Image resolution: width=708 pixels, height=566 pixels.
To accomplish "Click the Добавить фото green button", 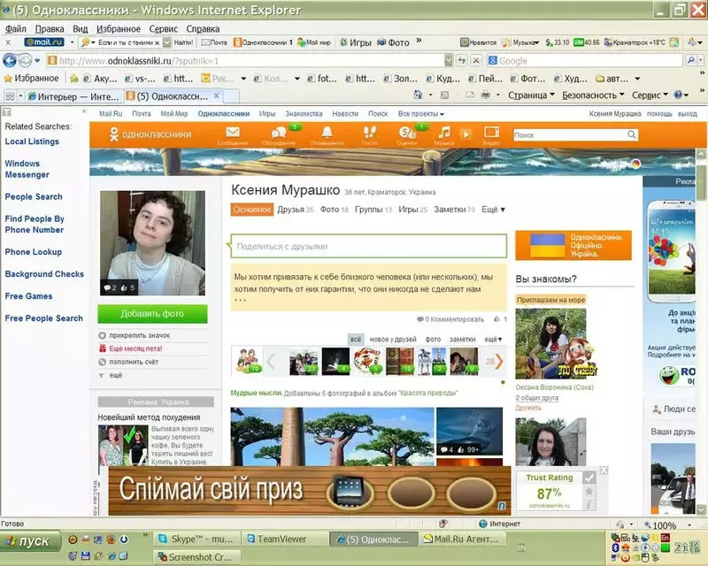I will pyautogui.click(x=152, y=314).
